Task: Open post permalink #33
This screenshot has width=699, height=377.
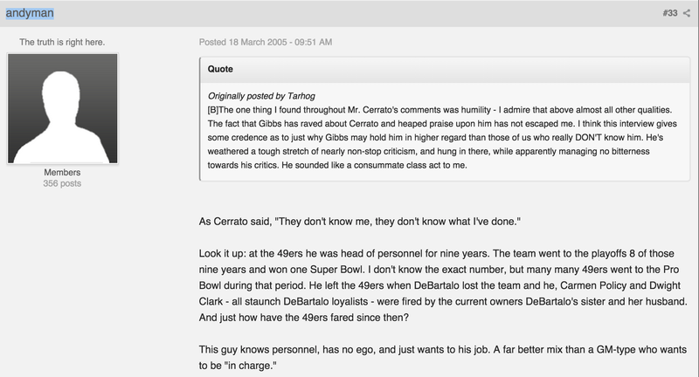Action: point(669,13)
